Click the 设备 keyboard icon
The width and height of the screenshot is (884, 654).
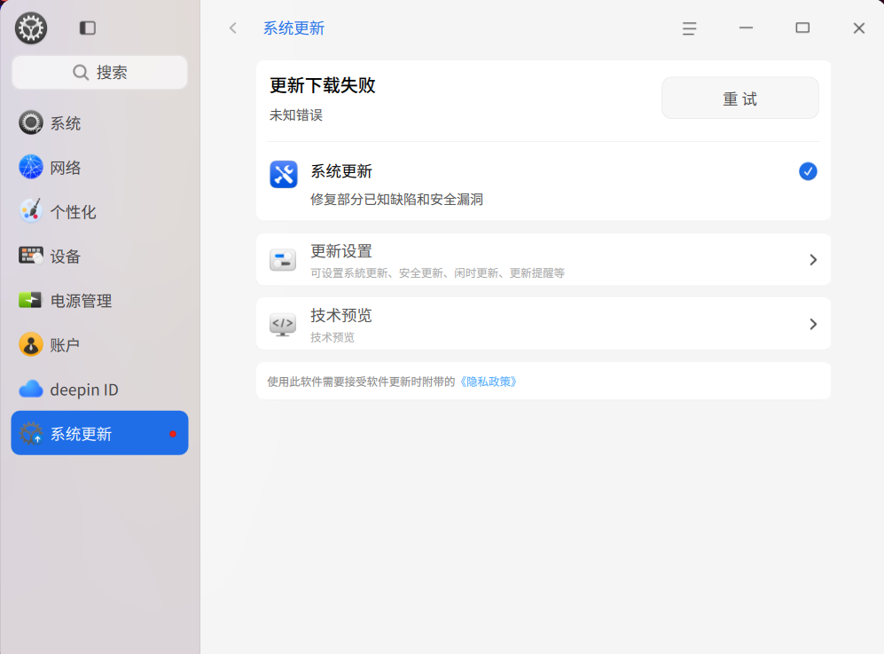30,256
